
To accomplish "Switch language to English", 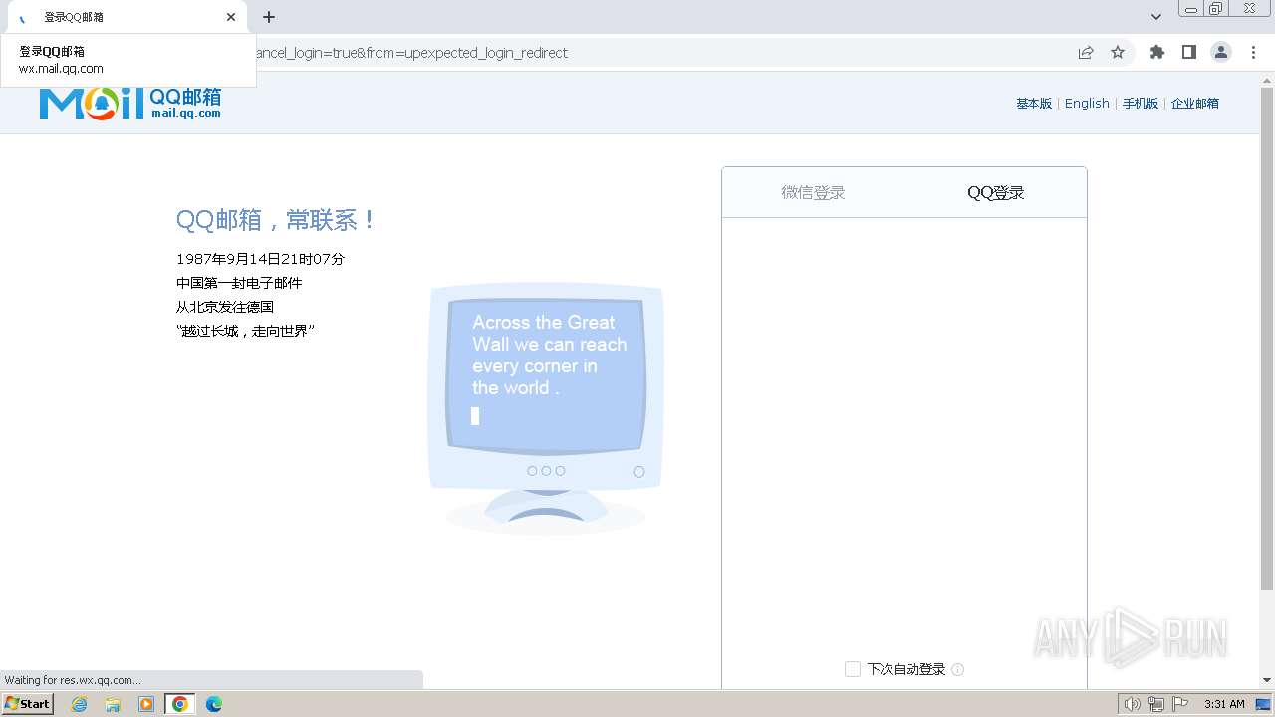I will coord(1087,104).
